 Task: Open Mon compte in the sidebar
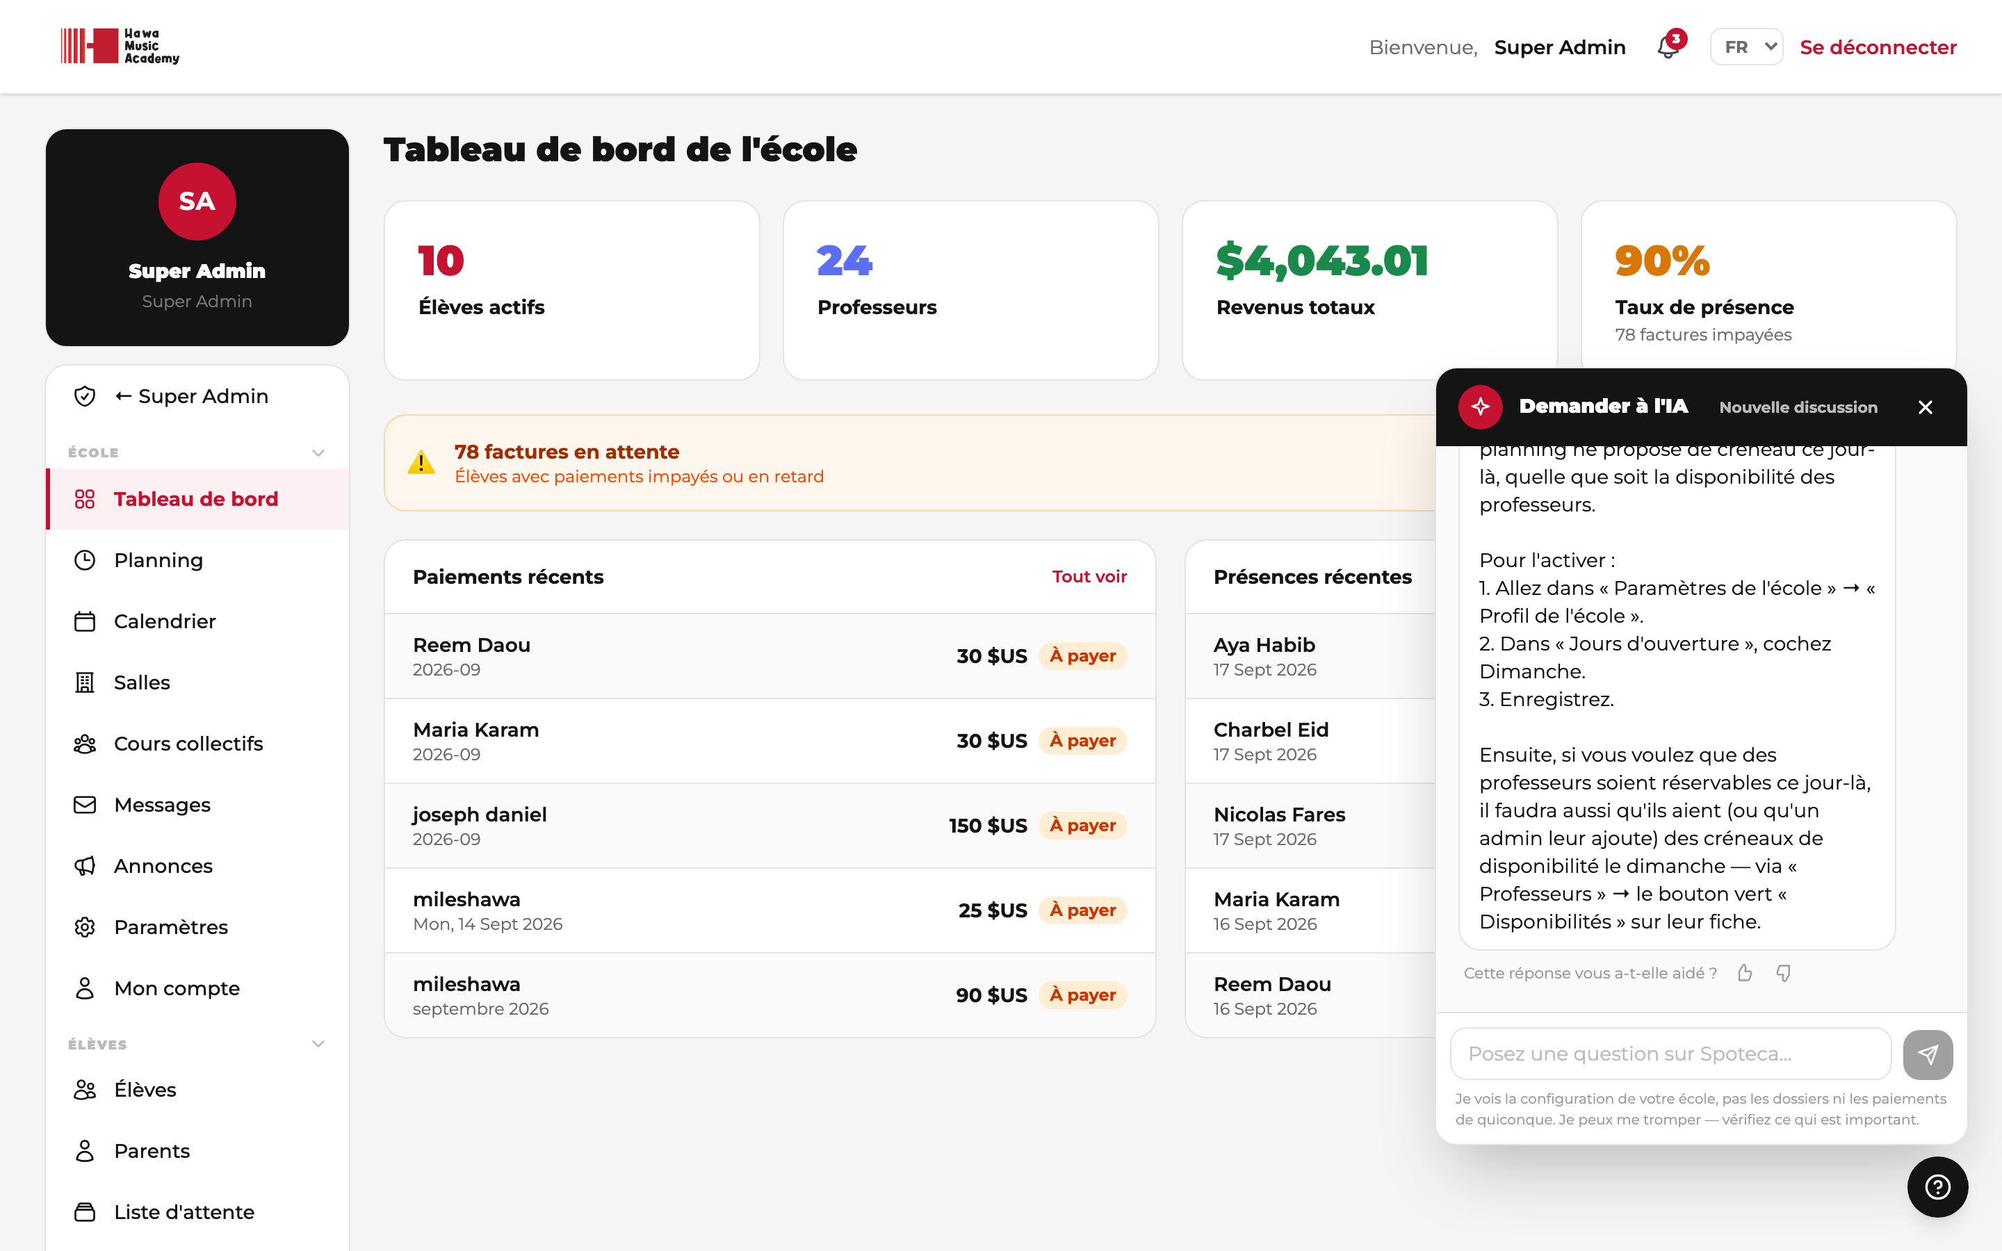tap(197, 989)
